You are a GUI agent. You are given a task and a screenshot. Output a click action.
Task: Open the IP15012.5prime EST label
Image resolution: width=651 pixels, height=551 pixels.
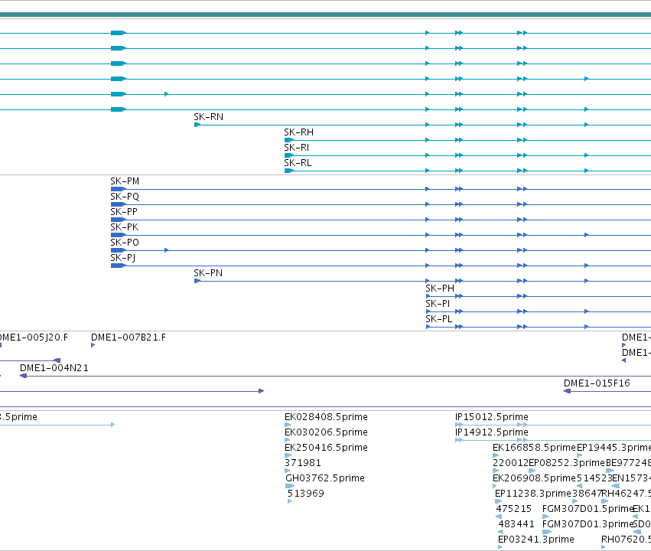tap(492, 417)
